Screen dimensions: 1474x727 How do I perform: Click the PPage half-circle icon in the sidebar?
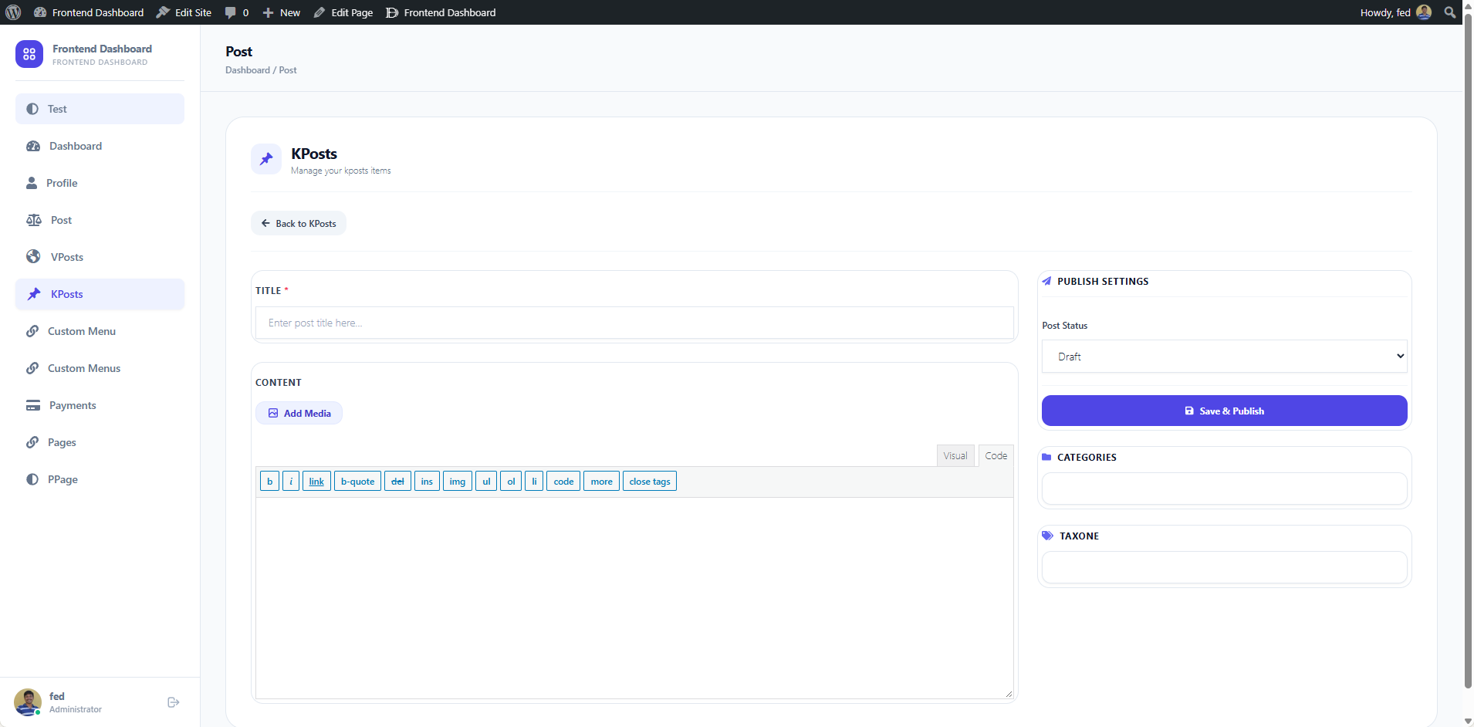[32, 479]
